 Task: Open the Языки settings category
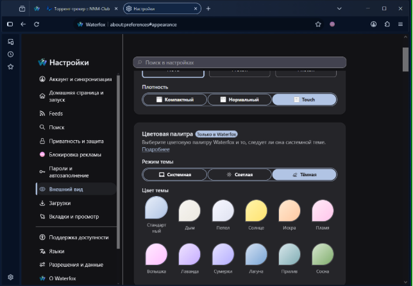(76, 251)
